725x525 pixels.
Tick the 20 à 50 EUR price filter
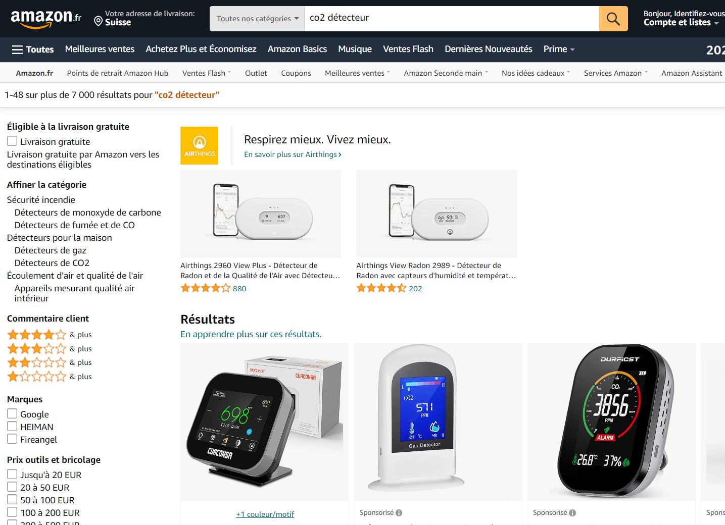tap(12, 487)
